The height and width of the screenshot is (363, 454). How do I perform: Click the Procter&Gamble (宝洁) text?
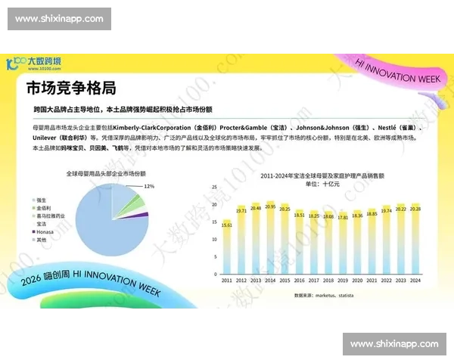click(x=253, y=128)
